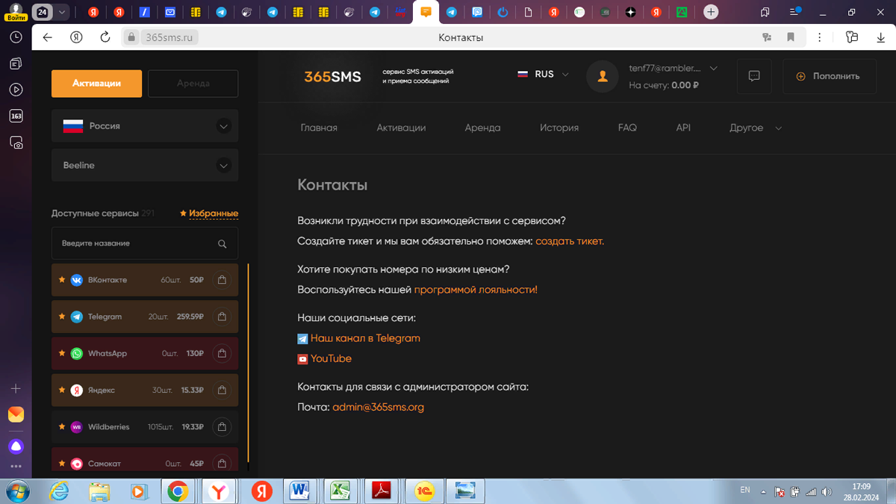Toggle the Яндекс favorite star
Screen dimensions: 896x504
(x=62, y=390)
